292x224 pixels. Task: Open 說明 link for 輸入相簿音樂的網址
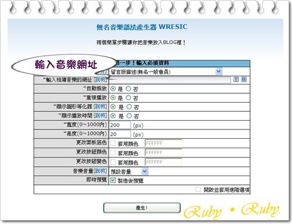[x=100, y=79]
